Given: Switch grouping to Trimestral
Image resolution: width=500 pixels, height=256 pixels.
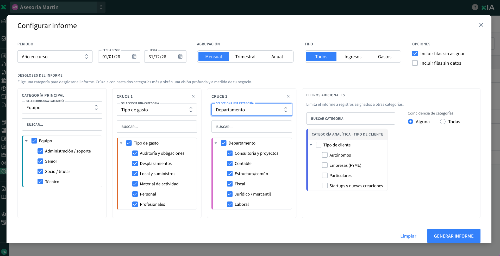Looking at the screenshot, I should [245, 57].
